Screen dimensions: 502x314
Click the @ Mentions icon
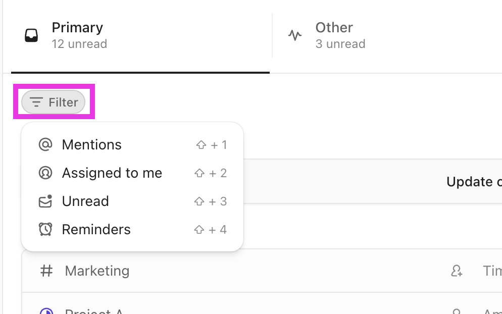point(45,145)
